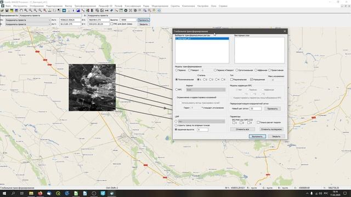Select the Перенос transformation model
Image resolution: width=351 pixels, height=197 pixels.
coord(177,70)
